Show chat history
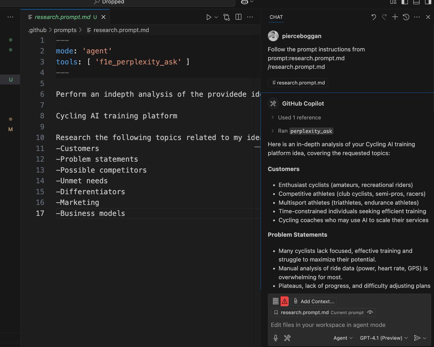This screenshot has height=347, width=434. pos(406,17)
